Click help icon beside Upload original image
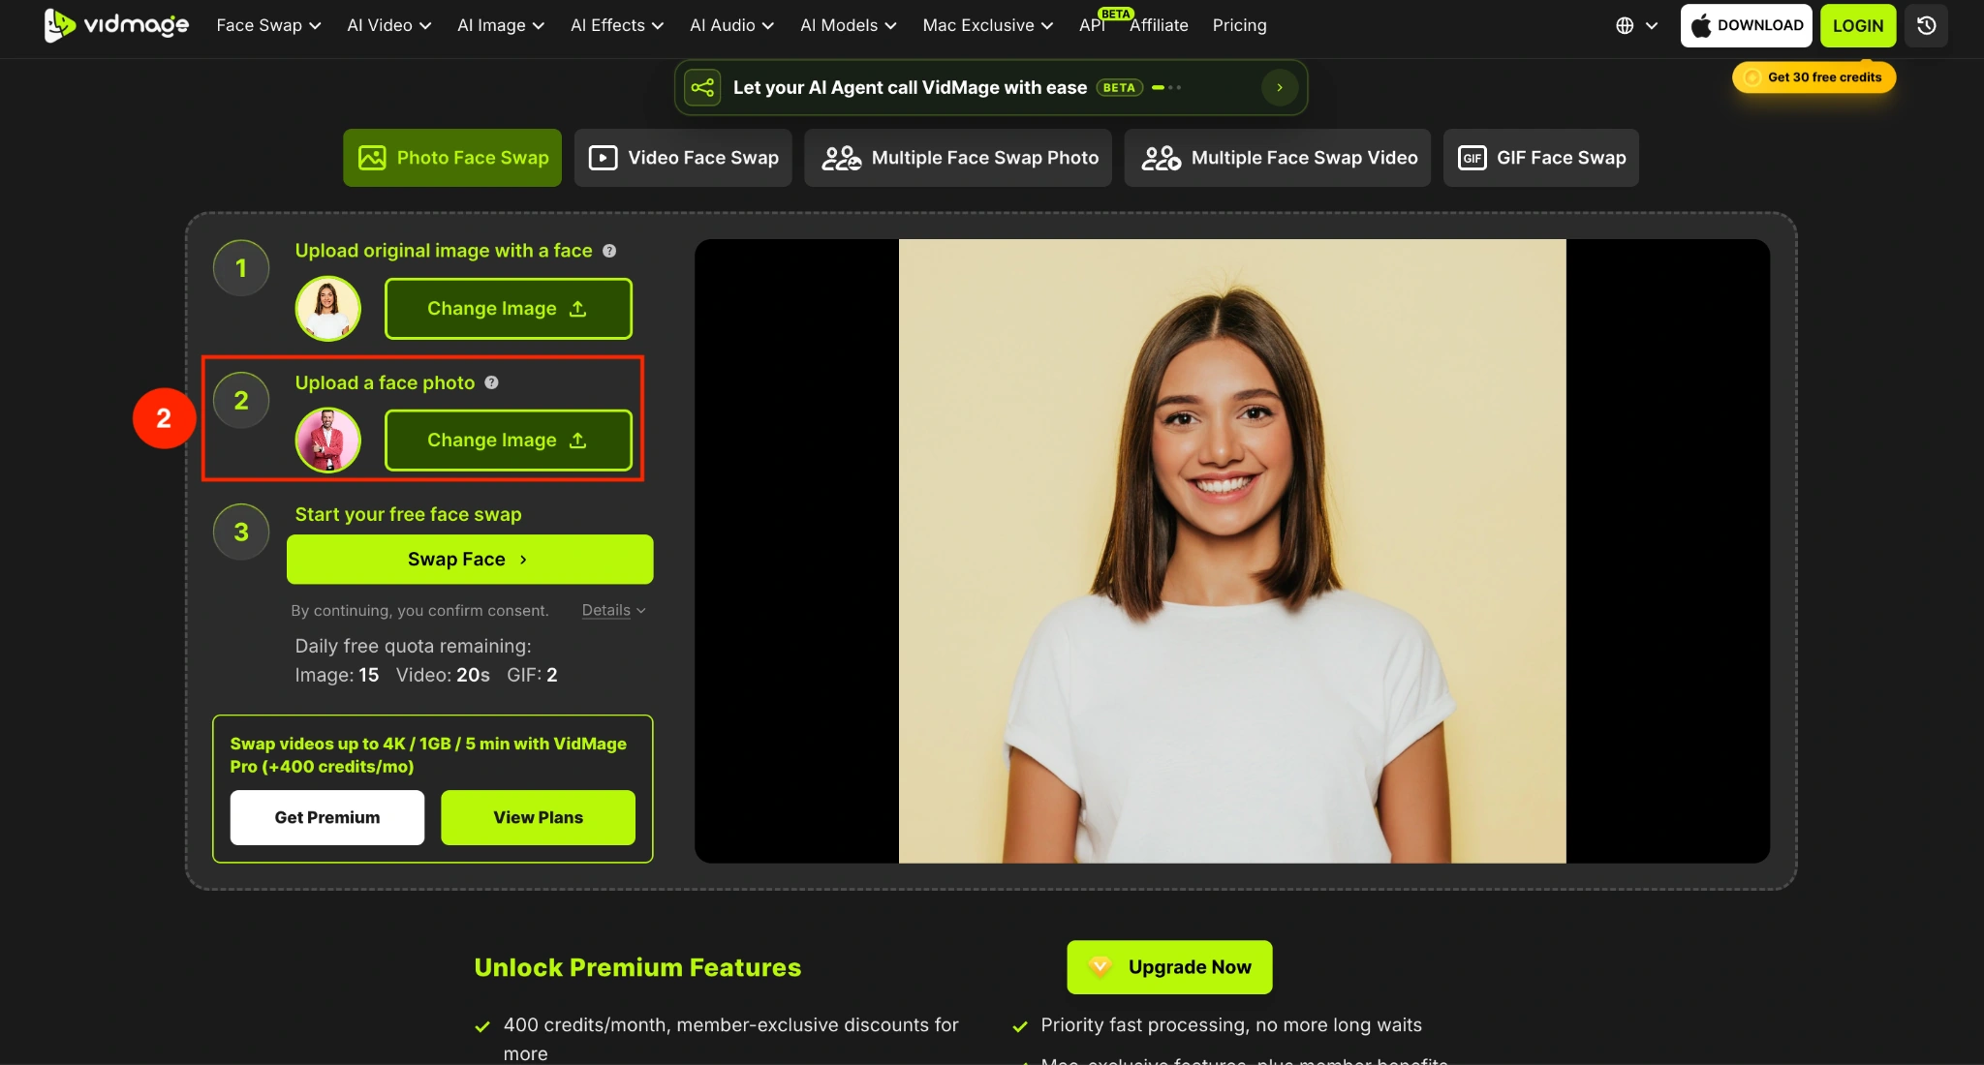The height and width of the screenshot is (1065, 1984). click(609, 251)
